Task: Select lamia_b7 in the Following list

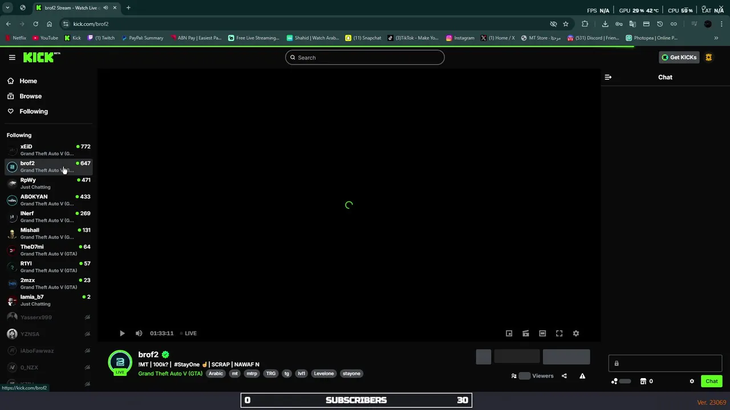Action: pos(48,300)
